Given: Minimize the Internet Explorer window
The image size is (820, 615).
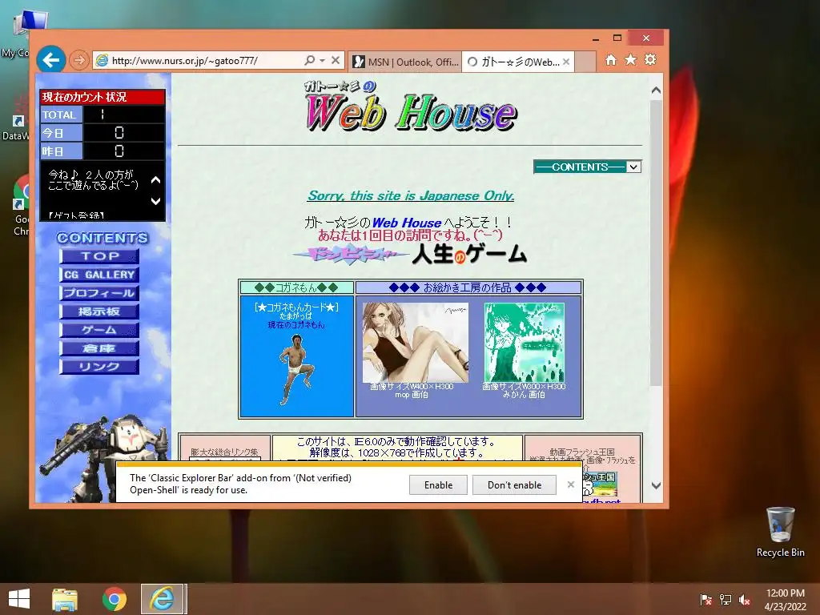Looking at the screenshot, I should coord(596,38).
